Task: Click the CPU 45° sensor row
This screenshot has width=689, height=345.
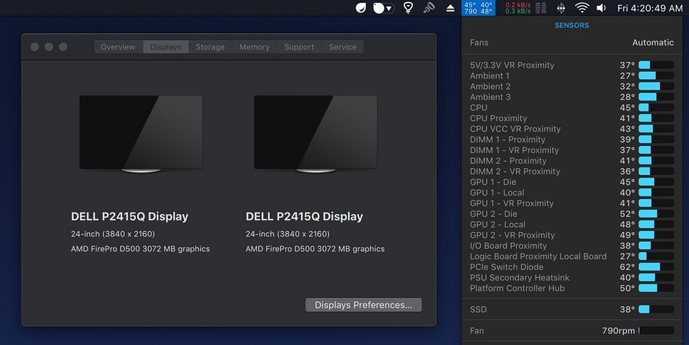Action: [572, 107]
